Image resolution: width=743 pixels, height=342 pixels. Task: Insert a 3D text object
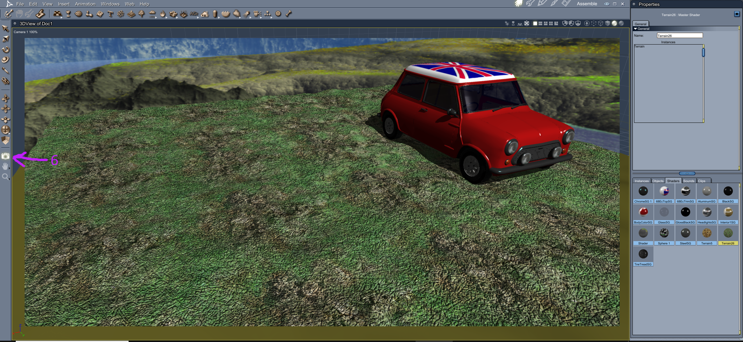[x=110, y=14]
